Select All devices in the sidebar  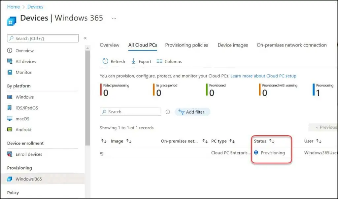[26, 61]
